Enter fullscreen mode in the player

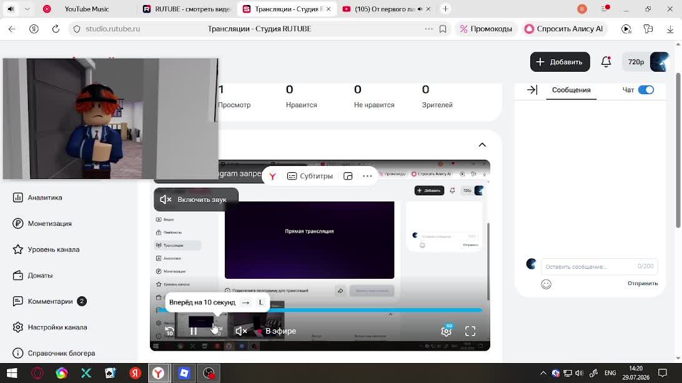click(x=470, y=331)
